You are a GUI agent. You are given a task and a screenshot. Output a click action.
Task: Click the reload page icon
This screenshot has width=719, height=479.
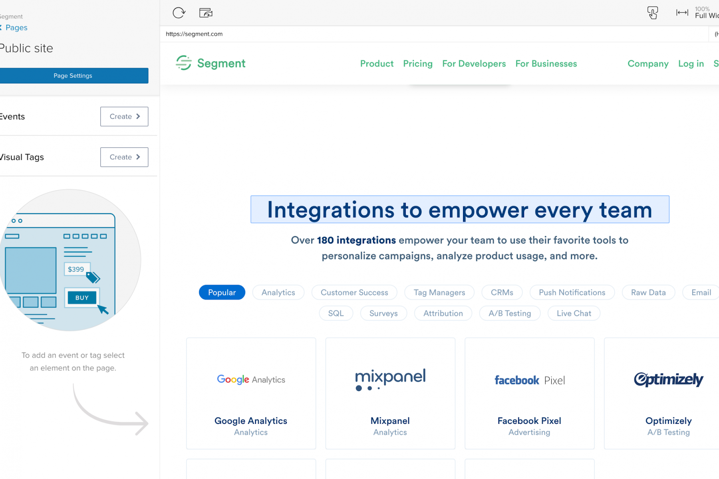pos(179,13)
